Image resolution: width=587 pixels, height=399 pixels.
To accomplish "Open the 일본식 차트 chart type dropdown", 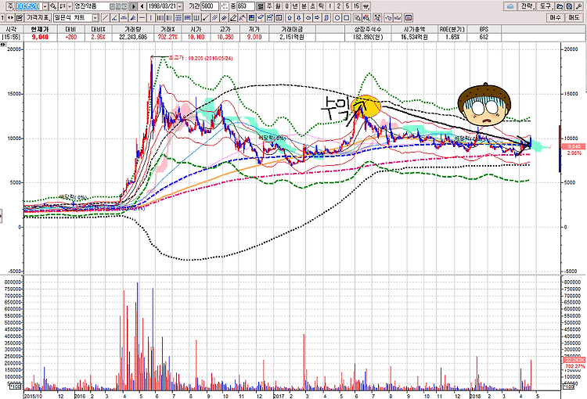I will pos(95,17).
